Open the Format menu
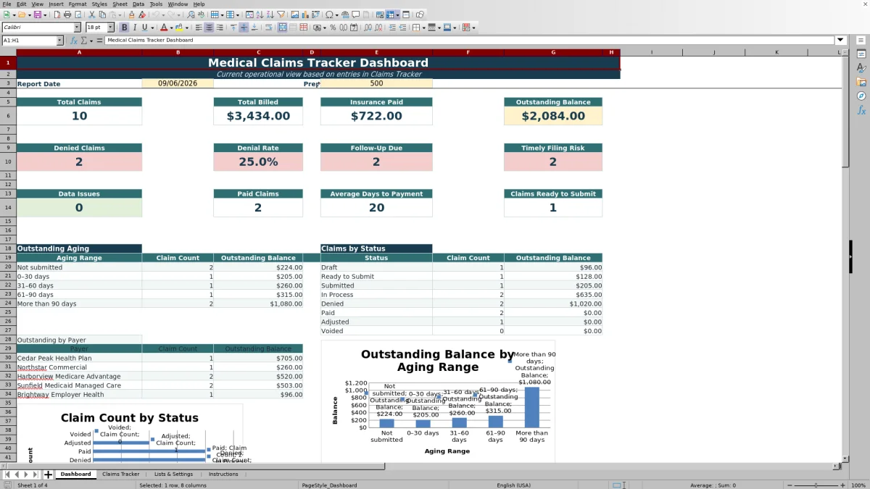Viewport: 870px width, 489px height. tap(78, 4)
